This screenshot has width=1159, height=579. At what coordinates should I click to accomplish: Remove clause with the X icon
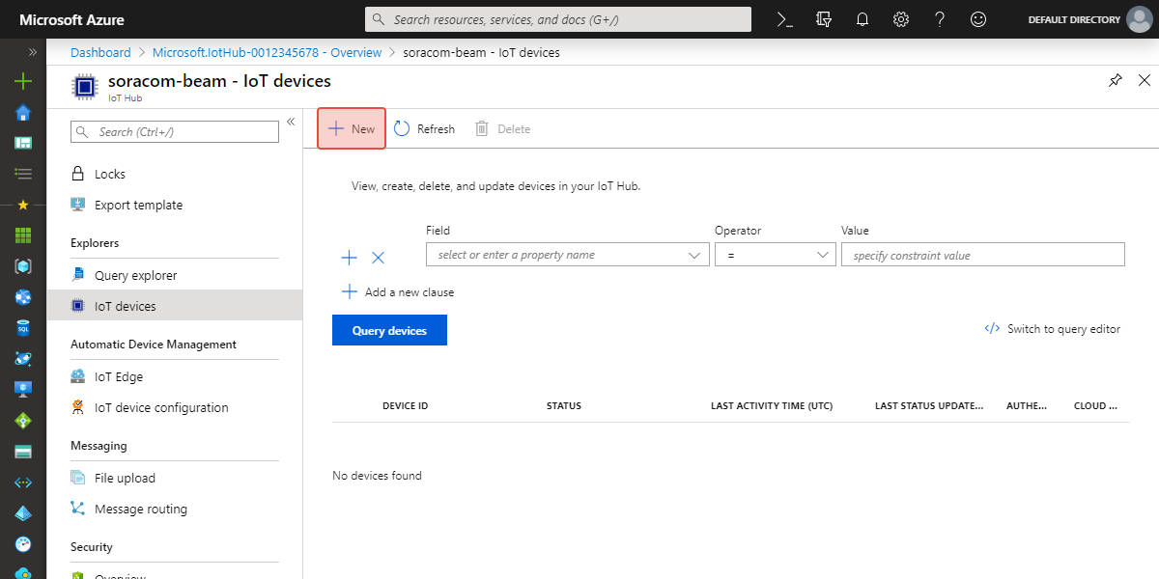pos(379,258)
